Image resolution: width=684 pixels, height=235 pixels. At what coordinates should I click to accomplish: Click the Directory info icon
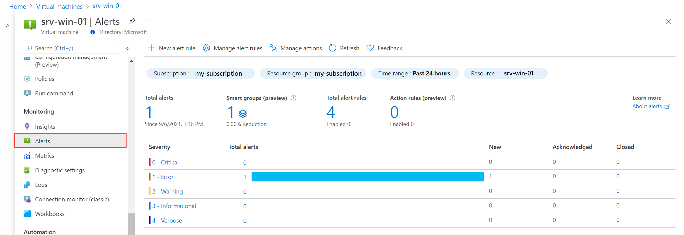pos(93,32)
